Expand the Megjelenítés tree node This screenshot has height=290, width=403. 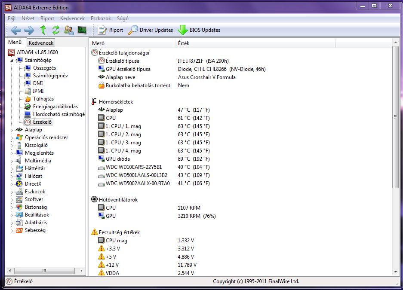pos(12,153)
